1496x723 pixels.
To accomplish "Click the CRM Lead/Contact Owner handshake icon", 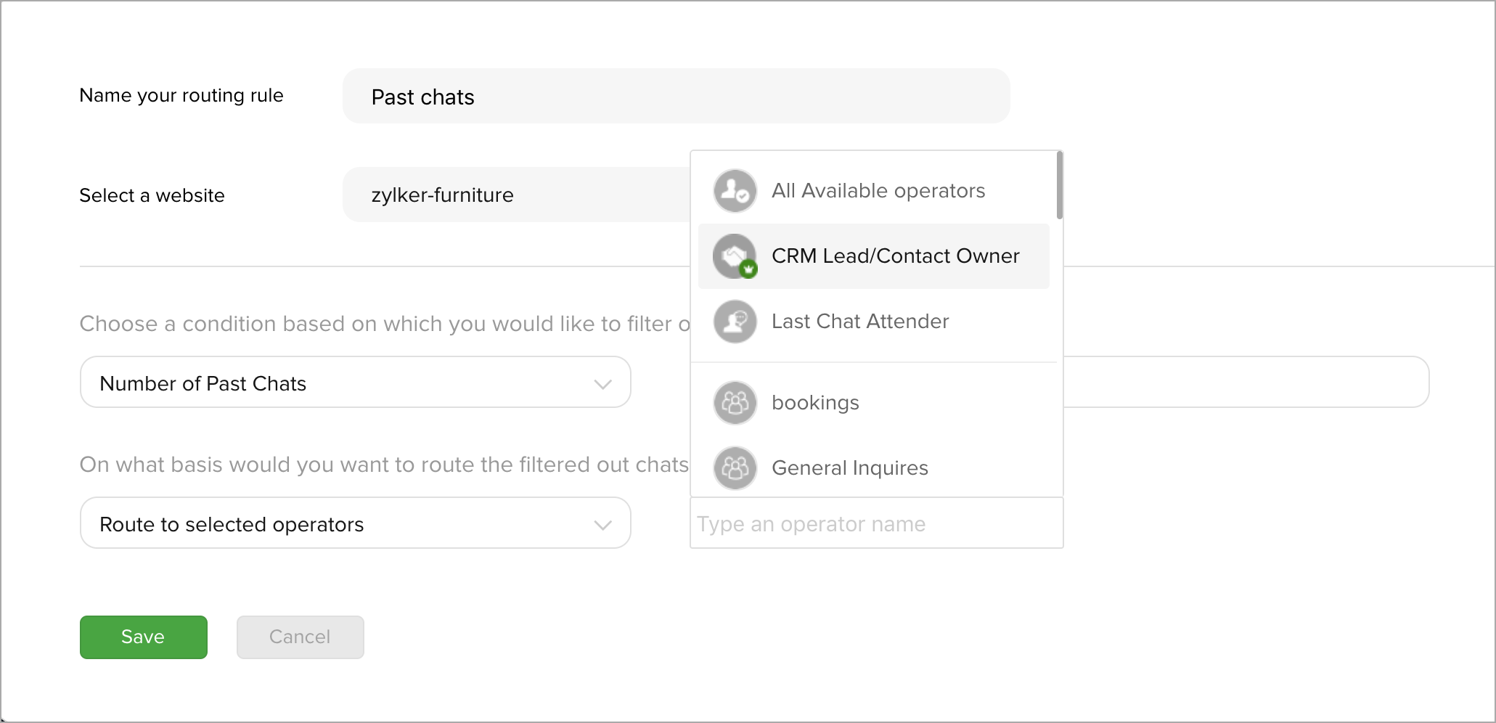I will click(735, 256).
